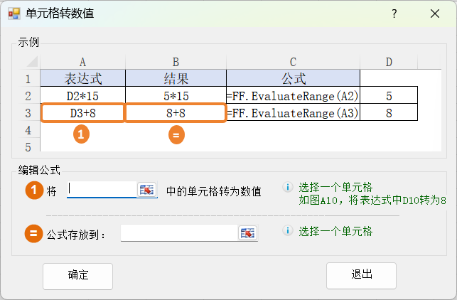Click the info icon in the 公式存放到 row
The height and width of the screenshot is (300, 457).
[x=288, y=231]
